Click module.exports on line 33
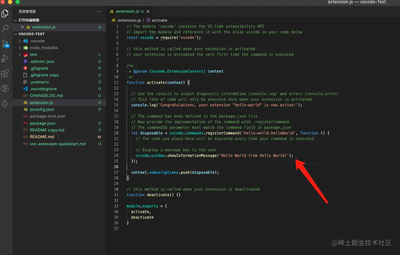This screenshot has width=400, height=255. [142, 206]
